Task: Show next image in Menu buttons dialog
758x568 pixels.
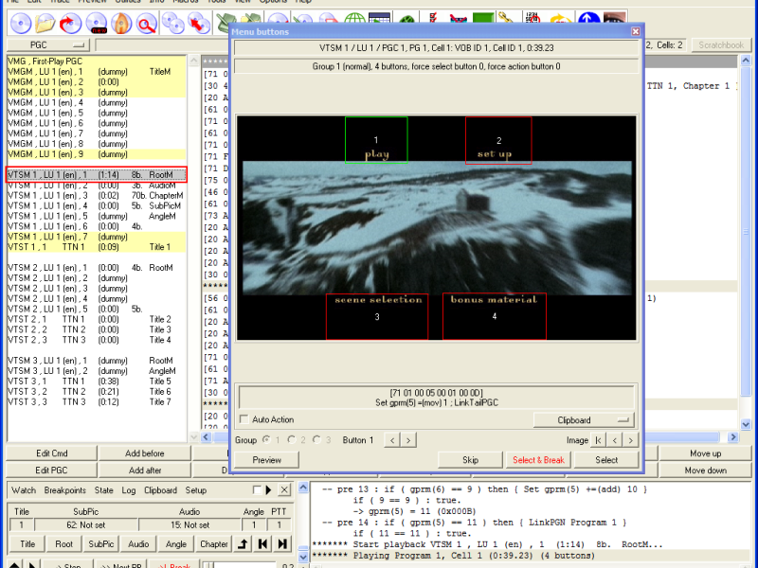Action: [630, 440]
